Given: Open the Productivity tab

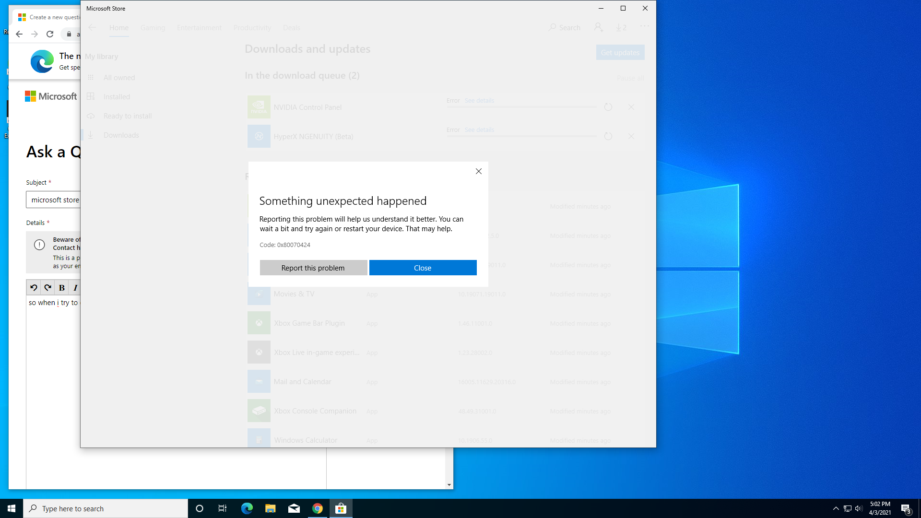Looking at the screenshot, I should [252, 28].
